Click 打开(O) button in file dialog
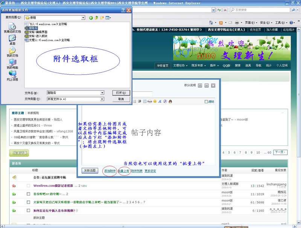This screenshot has width=301, height=228. 121,93
